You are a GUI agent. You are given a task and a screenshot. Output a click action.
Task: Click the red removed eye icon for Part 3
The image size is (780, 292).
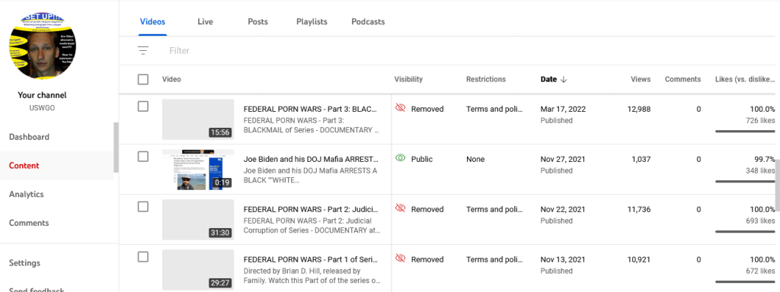[x=401, y=108]
